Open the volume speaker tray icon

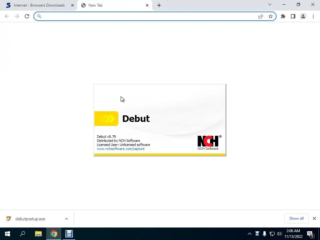[x=279, y=234]
